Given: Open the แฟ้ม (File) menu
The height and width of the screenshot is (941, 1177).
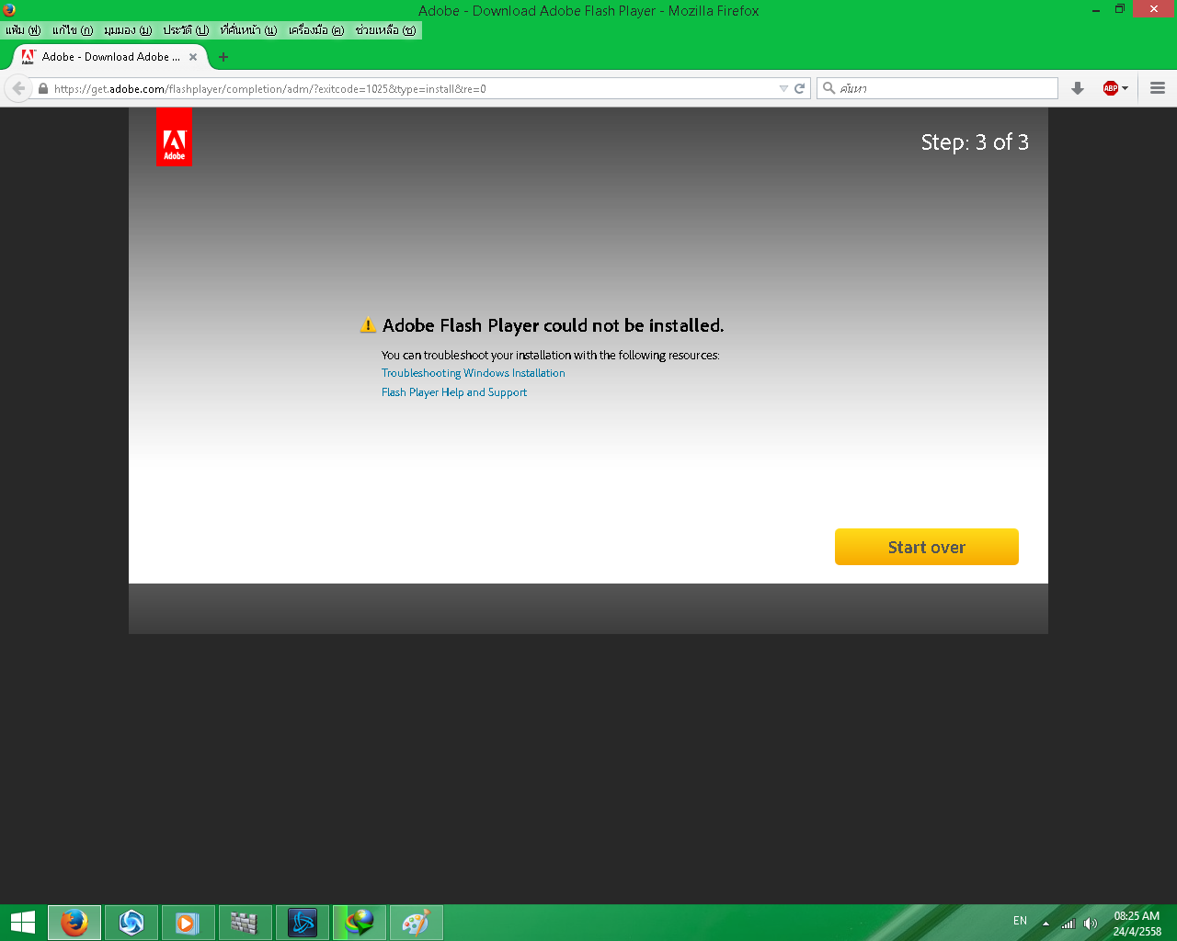Looking at the screenshot, I should click(23, 30).
